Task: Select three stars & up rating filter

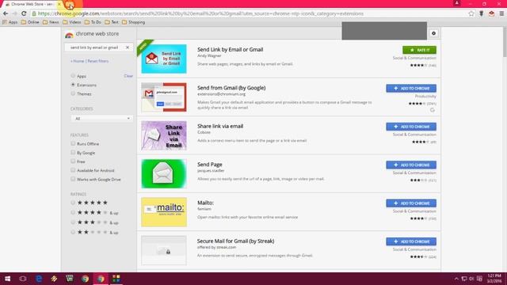Action: pos(73,222)
